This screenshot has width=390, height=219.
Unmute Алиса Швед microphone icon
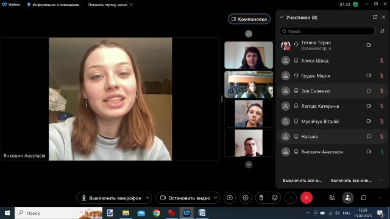[x=381, y=60]
